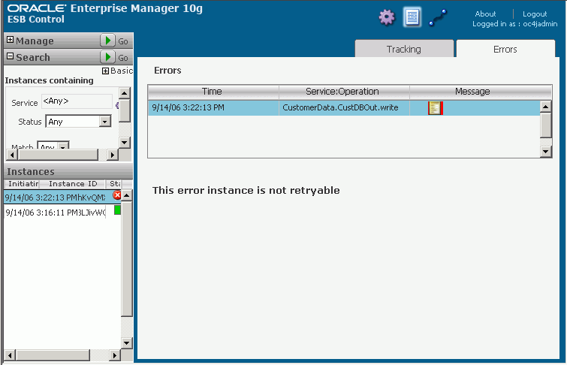Click the Message column header
The image size is (567, 365).
(481, 92)
